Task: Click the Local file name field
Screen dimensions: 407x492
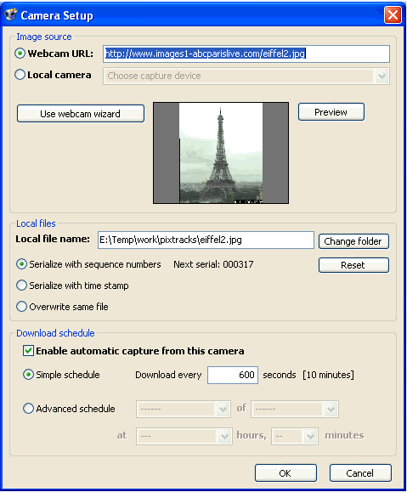Action: pyautogui.click(x=206, y=240)
